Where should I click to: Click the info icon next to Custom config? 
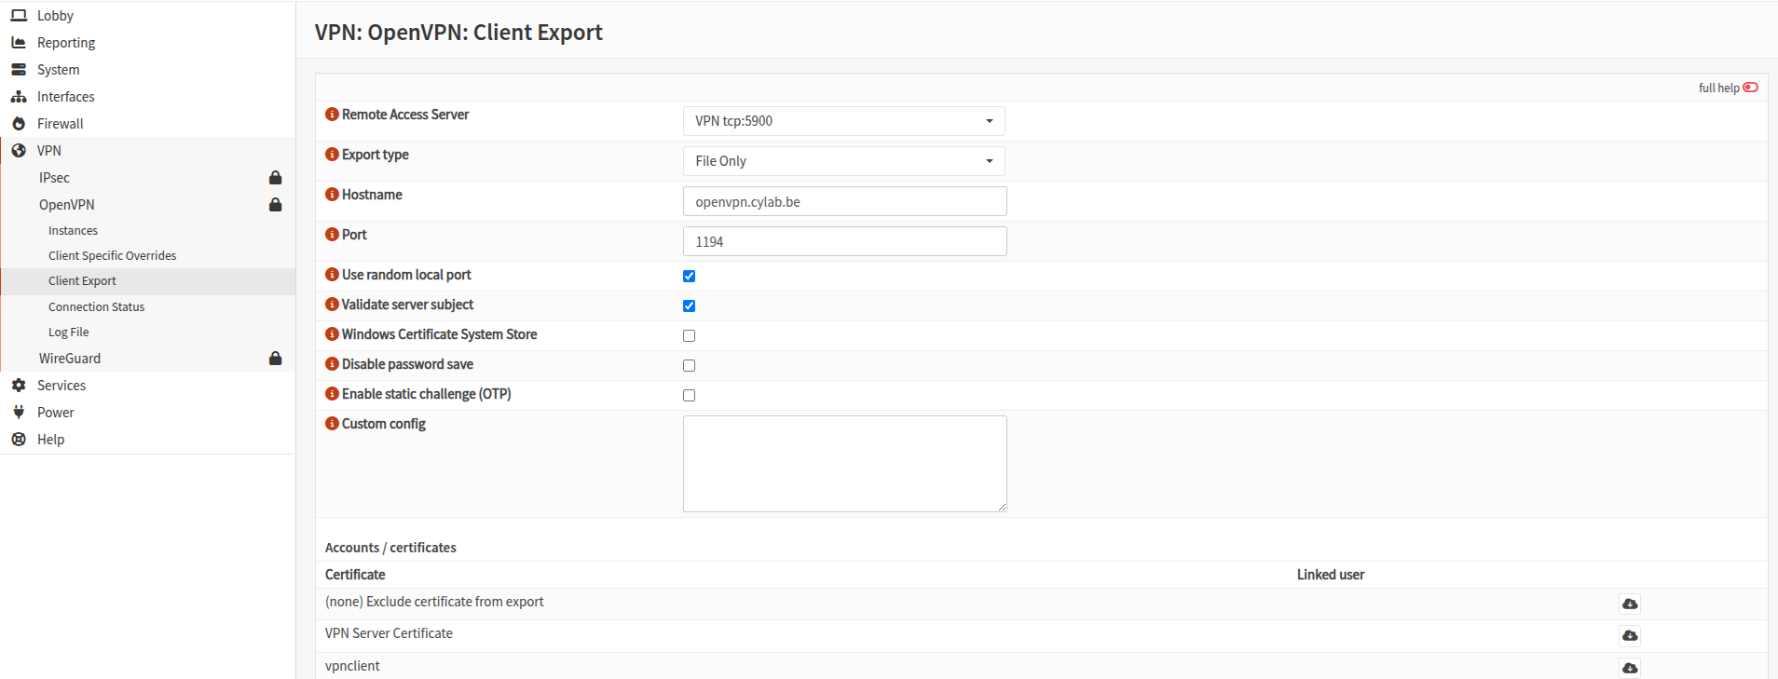332,424
